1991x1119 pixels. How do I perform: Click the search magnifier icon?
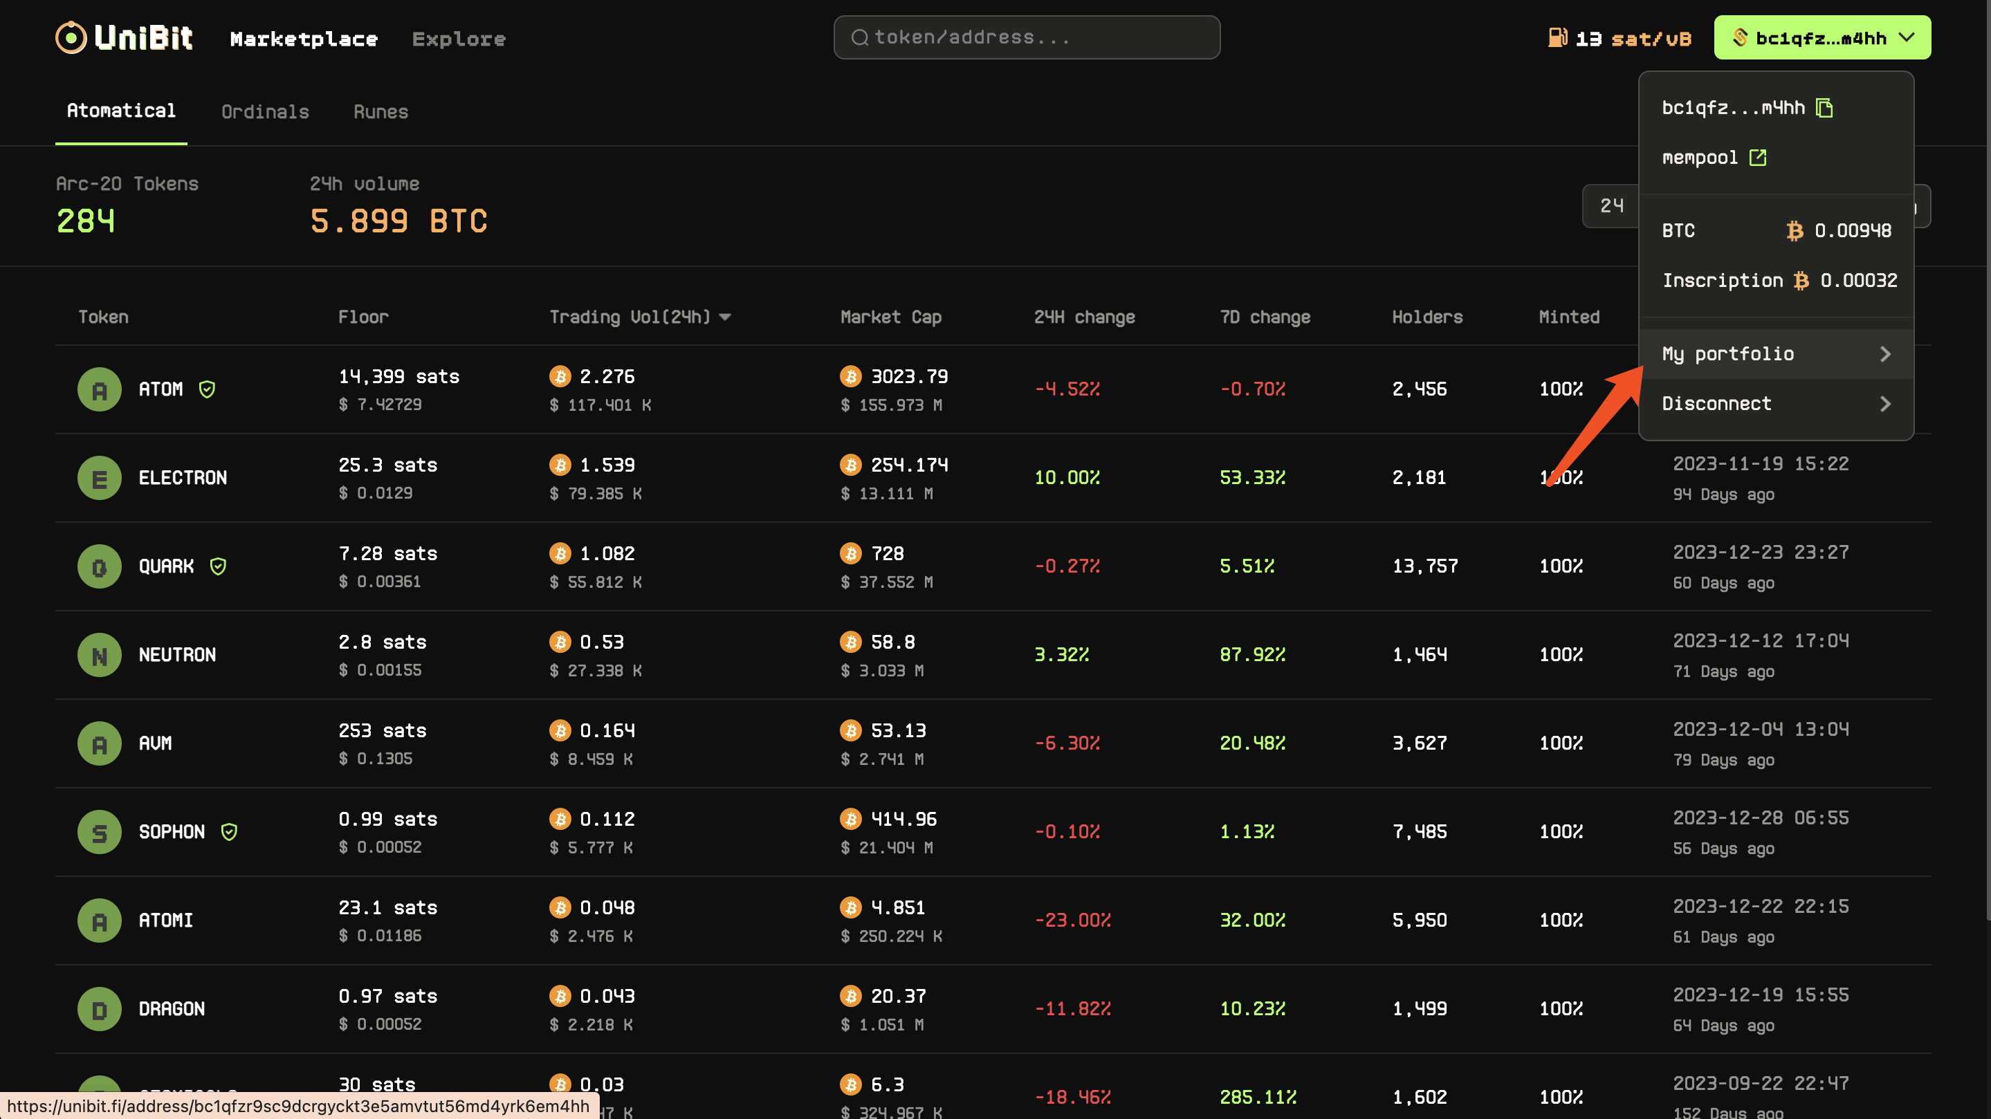click(859, 38)
